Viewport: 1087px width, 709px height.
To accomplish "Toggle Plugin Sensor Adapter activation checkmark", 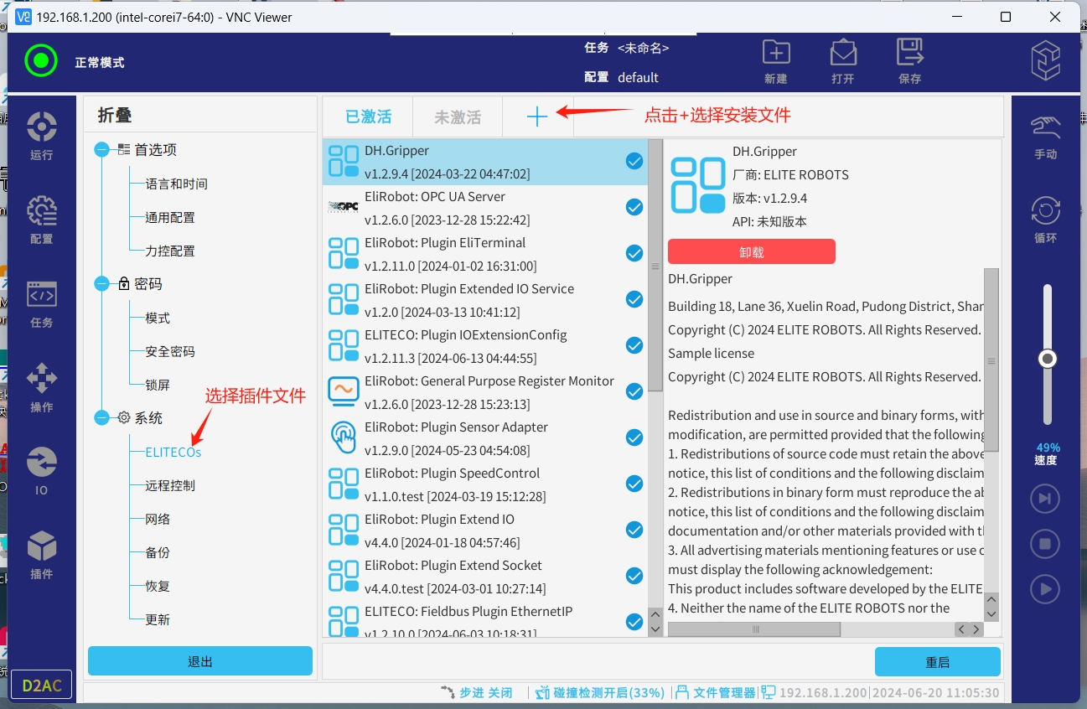I will tap(634, 437).
